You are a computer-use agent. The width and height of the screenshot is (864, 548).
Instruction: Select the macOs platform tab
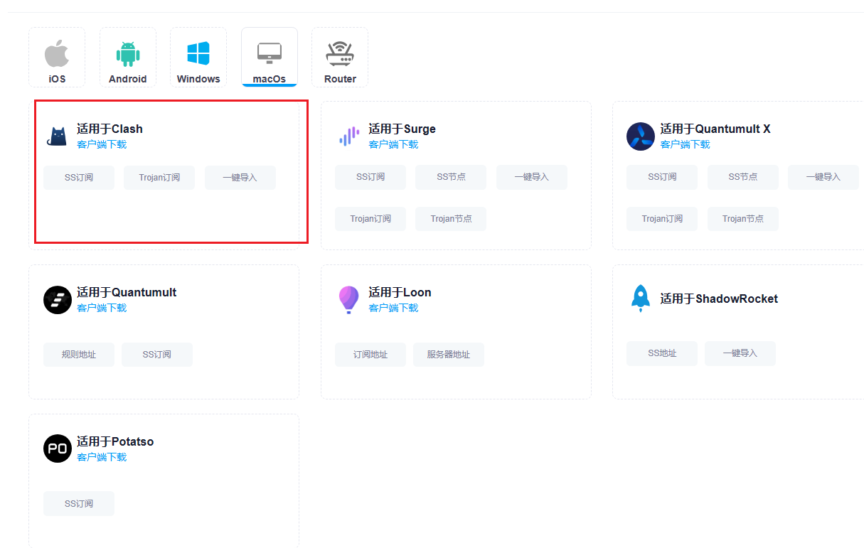click(270, 58)
